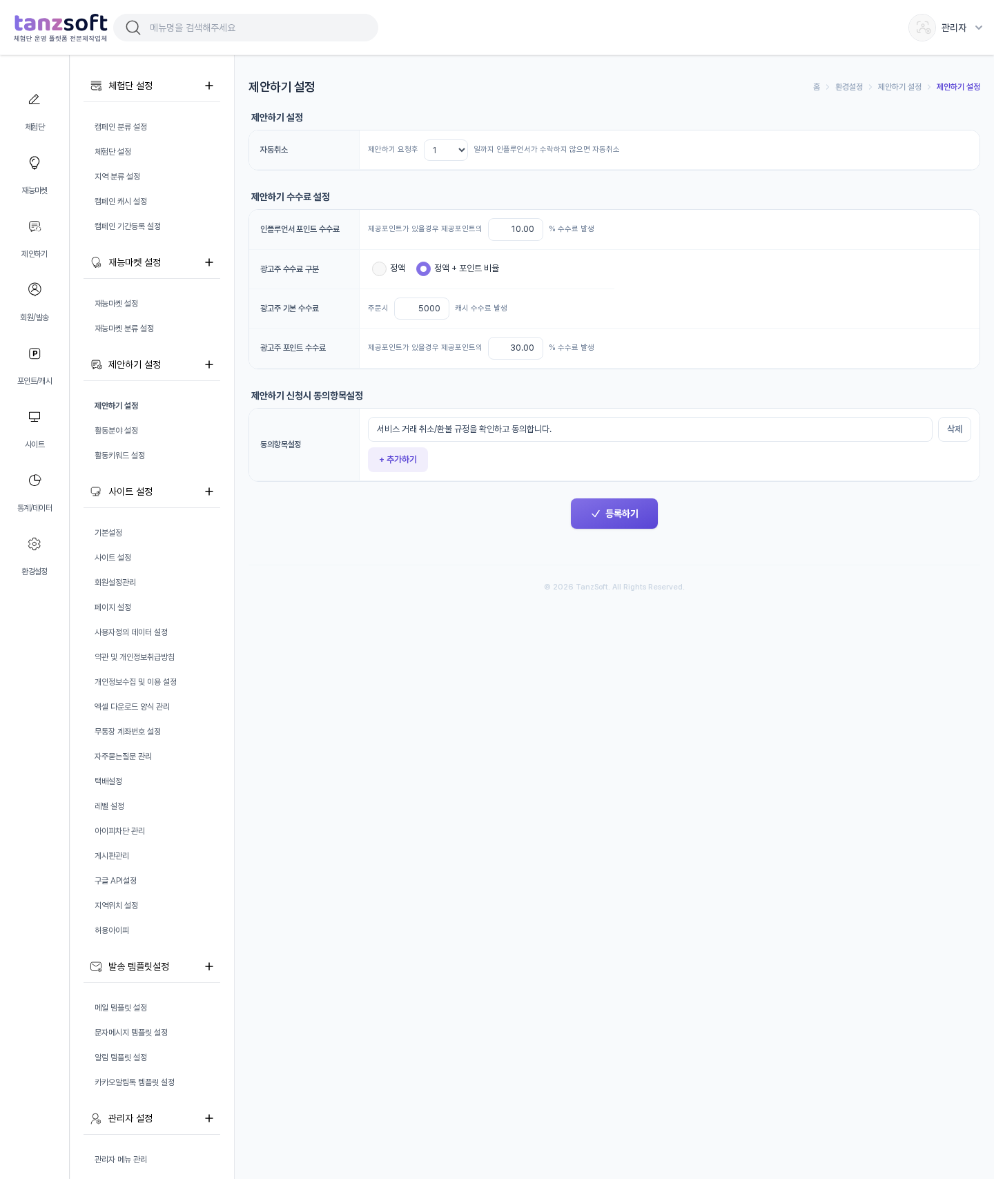Click the 광고주 포인트 수수료 percent field
This screenshot has width=994, height=1179.
516,348
